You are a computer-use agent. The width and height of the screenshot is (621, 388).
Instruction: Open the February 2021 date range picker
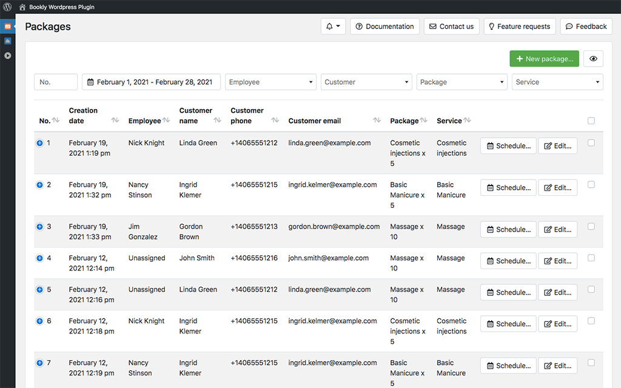pos(151,82)
